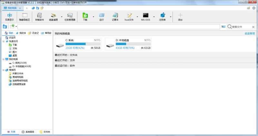Launch 记事本 notepad from toolbar
Viewport: 258px width, 136px height.
coord(115,16)
